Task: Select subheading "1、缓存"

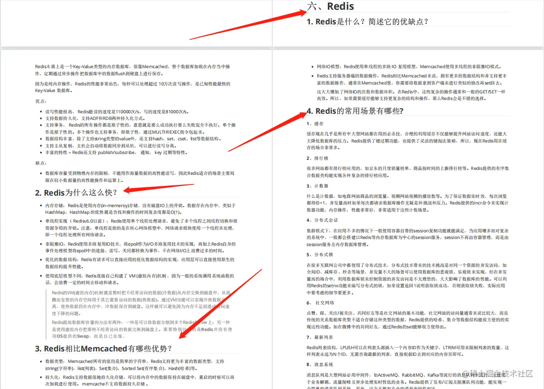Action: coord(315,123)
